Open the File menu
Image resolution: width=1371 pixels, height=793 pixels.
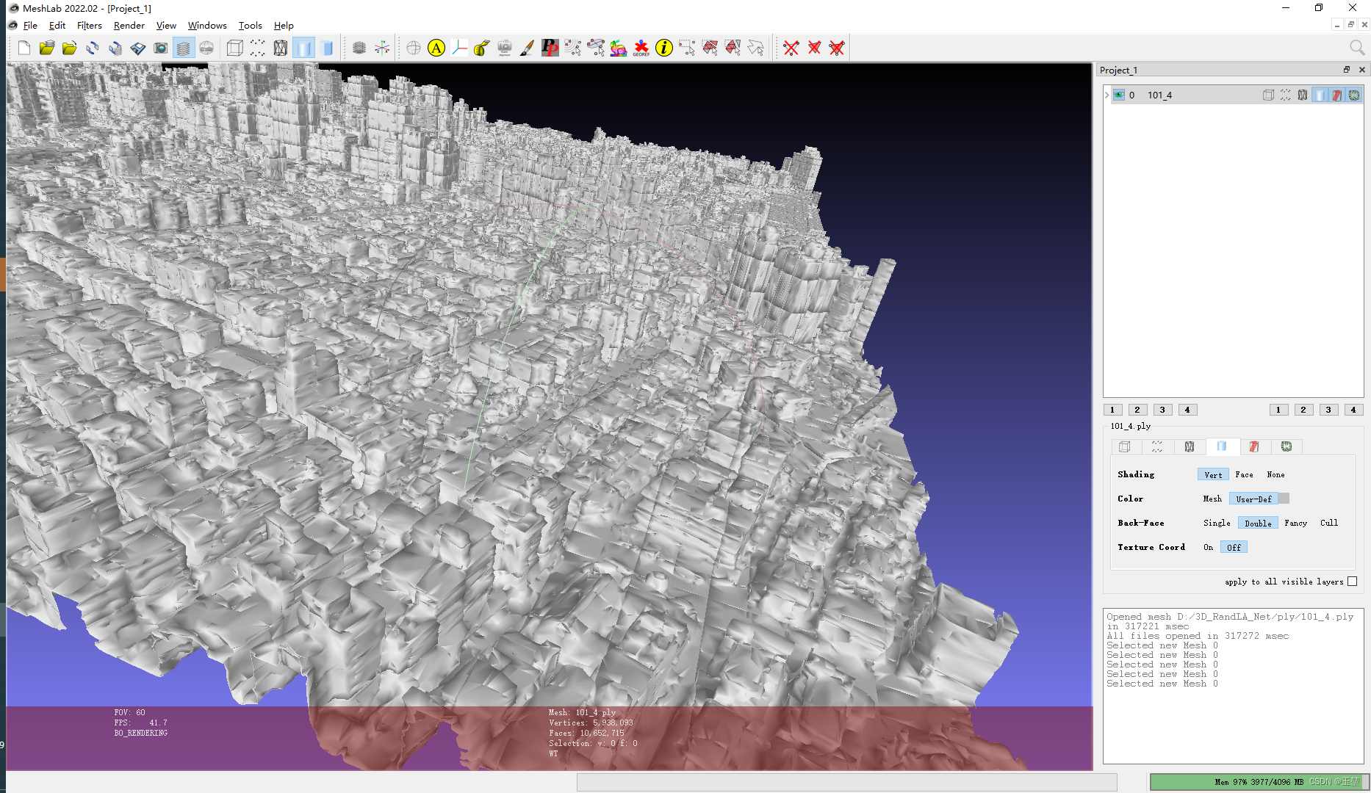pyautogui.click(x=30, y=25)
